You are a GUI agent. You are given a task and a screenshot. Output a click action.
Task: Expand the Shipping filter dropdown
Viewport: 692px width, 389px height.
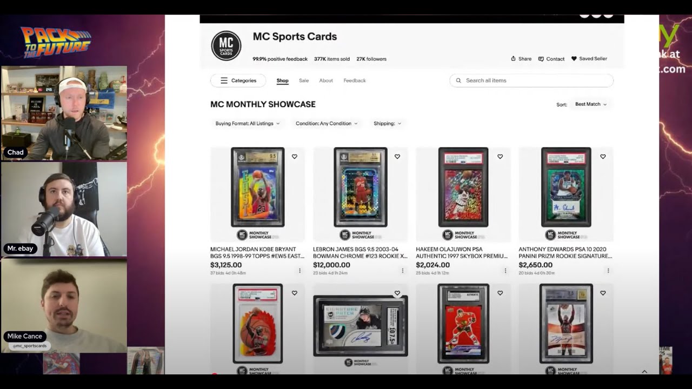click(387, 123)
